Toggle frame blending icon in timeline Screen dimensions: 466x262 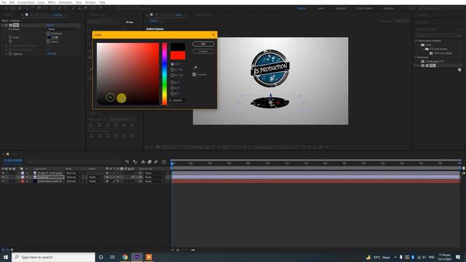[149, 162]
